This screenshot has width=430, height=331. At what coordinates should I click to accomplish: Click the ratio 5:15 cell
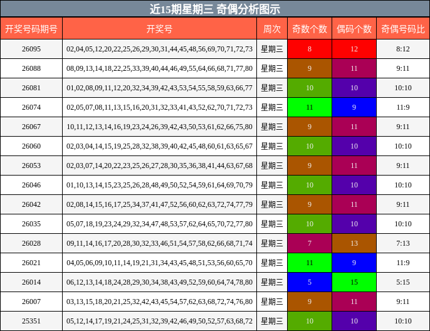(x=403, y=282)
